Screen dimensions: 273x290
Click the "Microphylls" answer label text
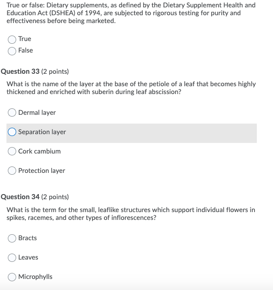tap(36, 277)
